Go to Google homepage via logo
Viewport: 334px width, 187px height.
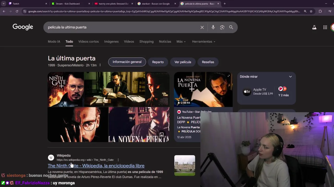(x=23, y=27)
